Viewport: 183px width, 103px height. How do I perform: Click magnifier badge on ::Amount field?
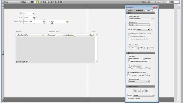[54, 35]
